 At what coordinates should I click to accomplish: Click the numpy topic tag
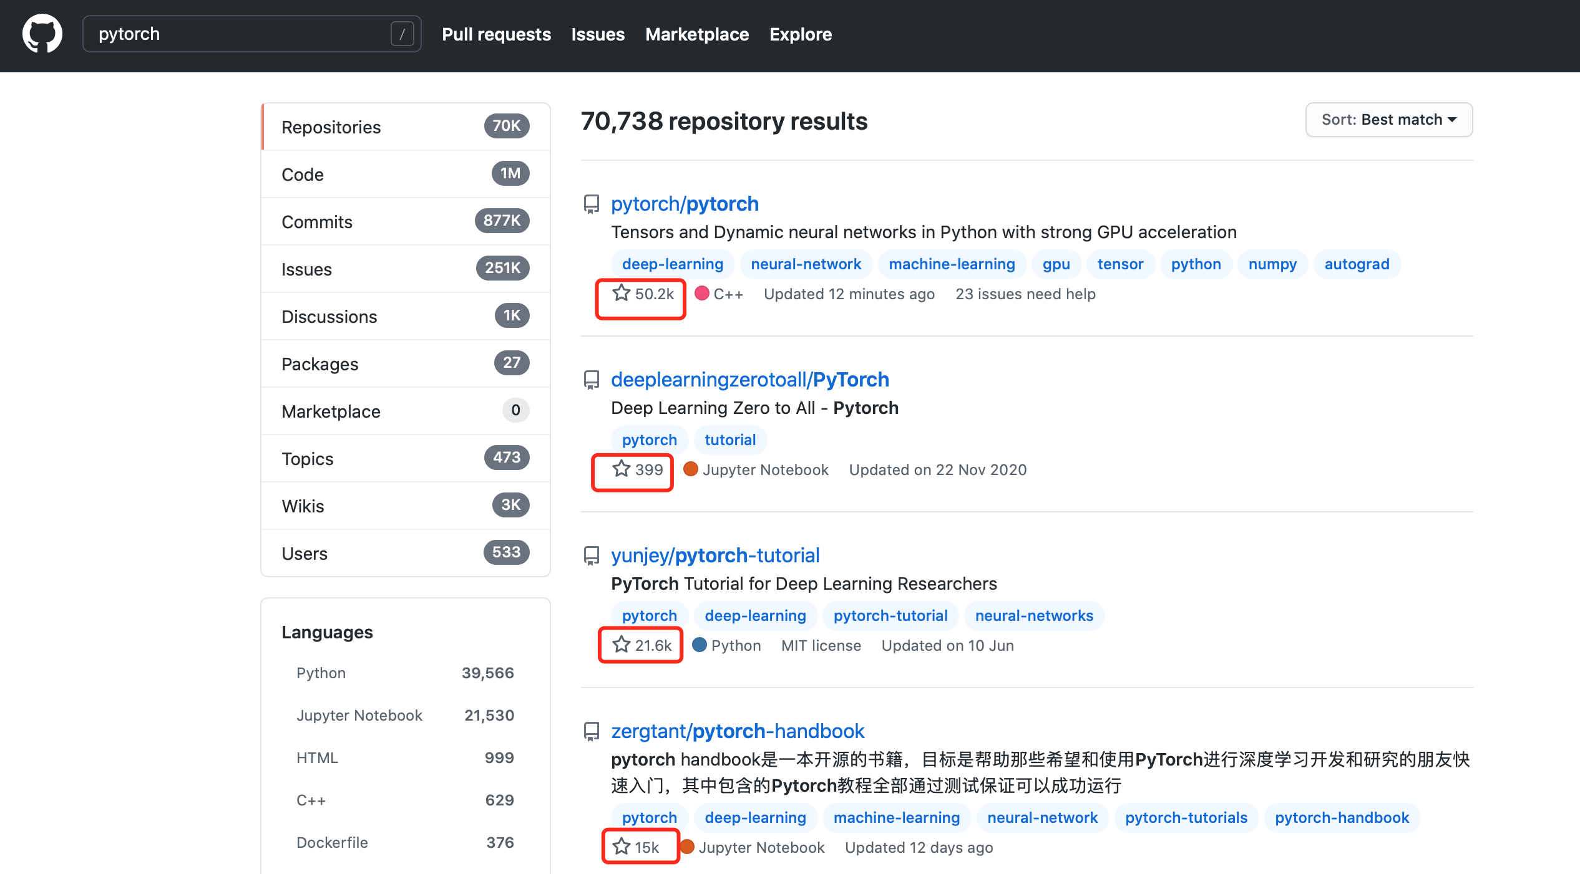click(x=1273, y=264)
